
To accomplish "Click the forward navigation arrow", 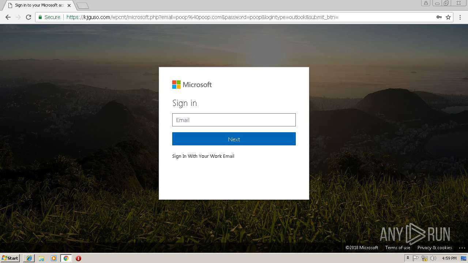I will [18, 17].
